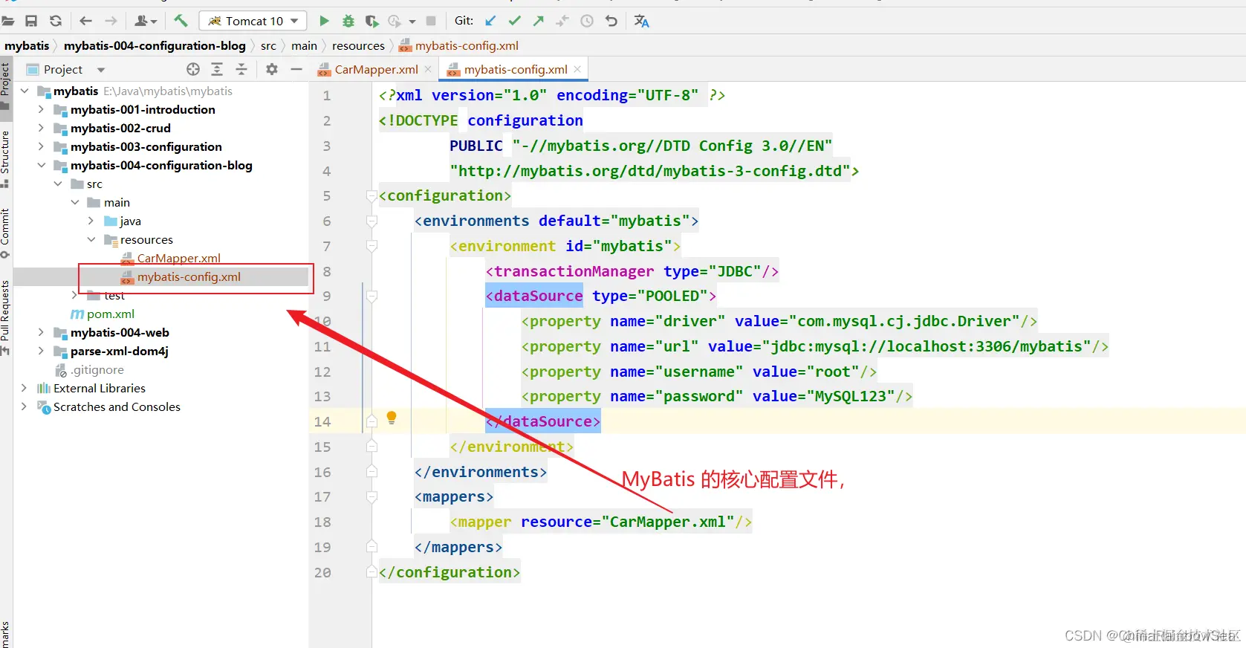Expand the External Libraries node

[x=25, y=388]
